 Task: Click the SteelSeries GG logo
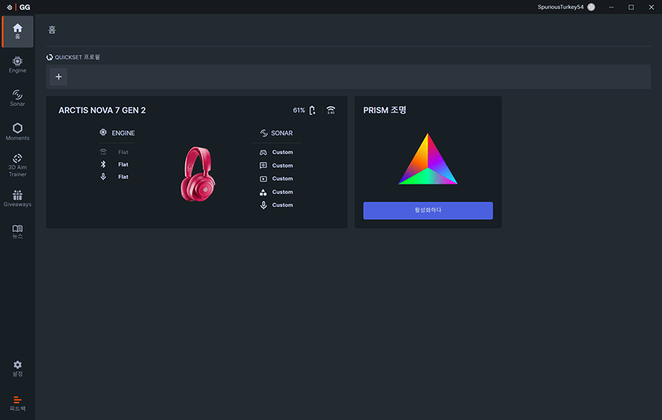19,8
